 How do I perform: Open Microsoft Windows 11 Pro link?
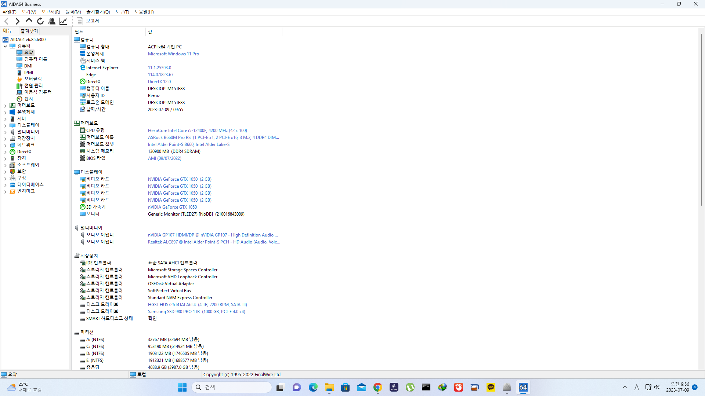point(173,54)
